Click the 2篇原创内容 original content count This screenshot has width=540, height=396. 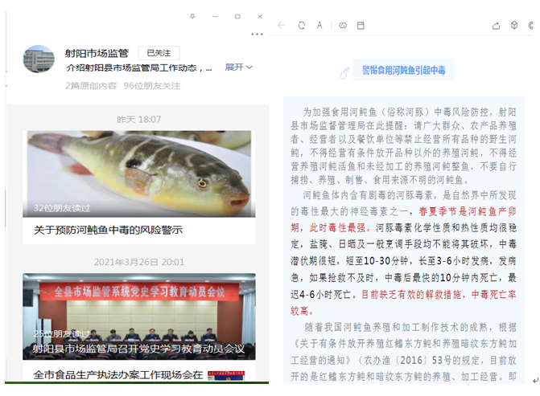point(91,85)
